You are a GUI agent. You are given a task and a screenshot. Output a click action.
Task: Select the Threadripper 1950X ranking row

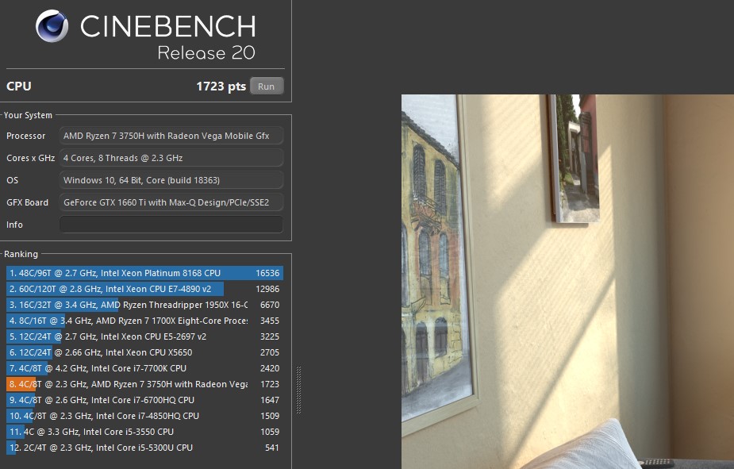[144, 305]
